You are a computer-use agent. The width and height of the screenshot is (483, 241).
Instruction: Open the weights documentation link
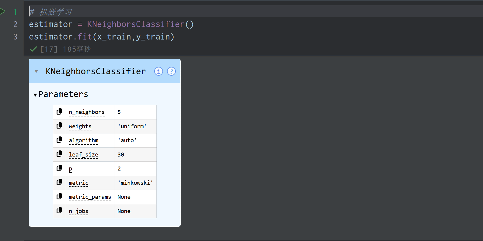coord(80,126)
